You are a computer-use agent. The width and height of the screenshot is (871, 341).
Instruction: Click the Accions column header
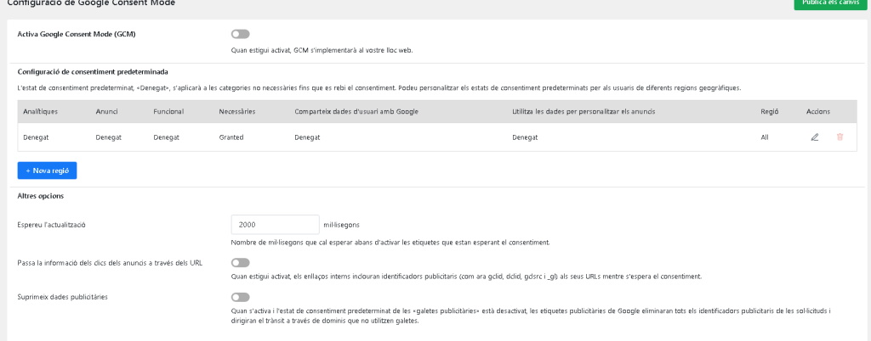[x=817, y=112]
